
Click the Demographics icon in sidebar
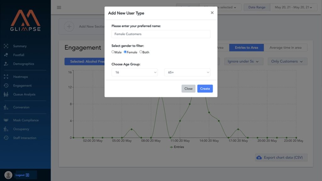pyautogui.click(x=6, y=64)
